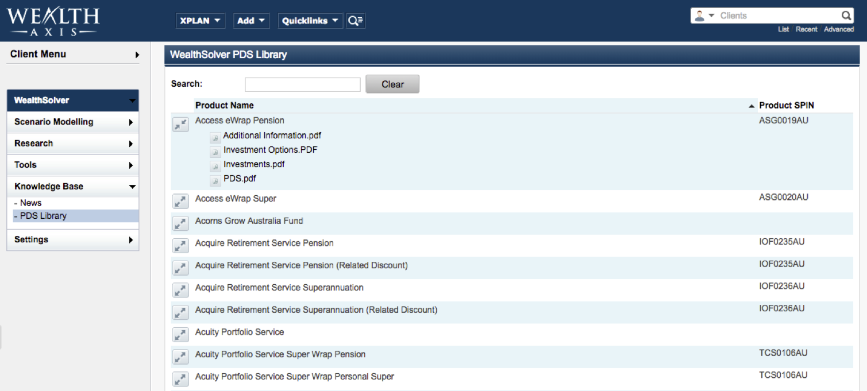Expand the Tools menu
The width and height of the screenshot is (867, 391).
point(73,165)
